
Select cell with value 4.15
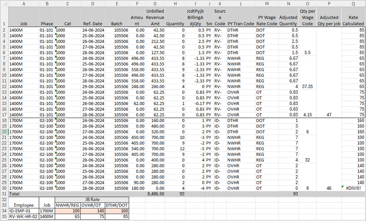307,115
